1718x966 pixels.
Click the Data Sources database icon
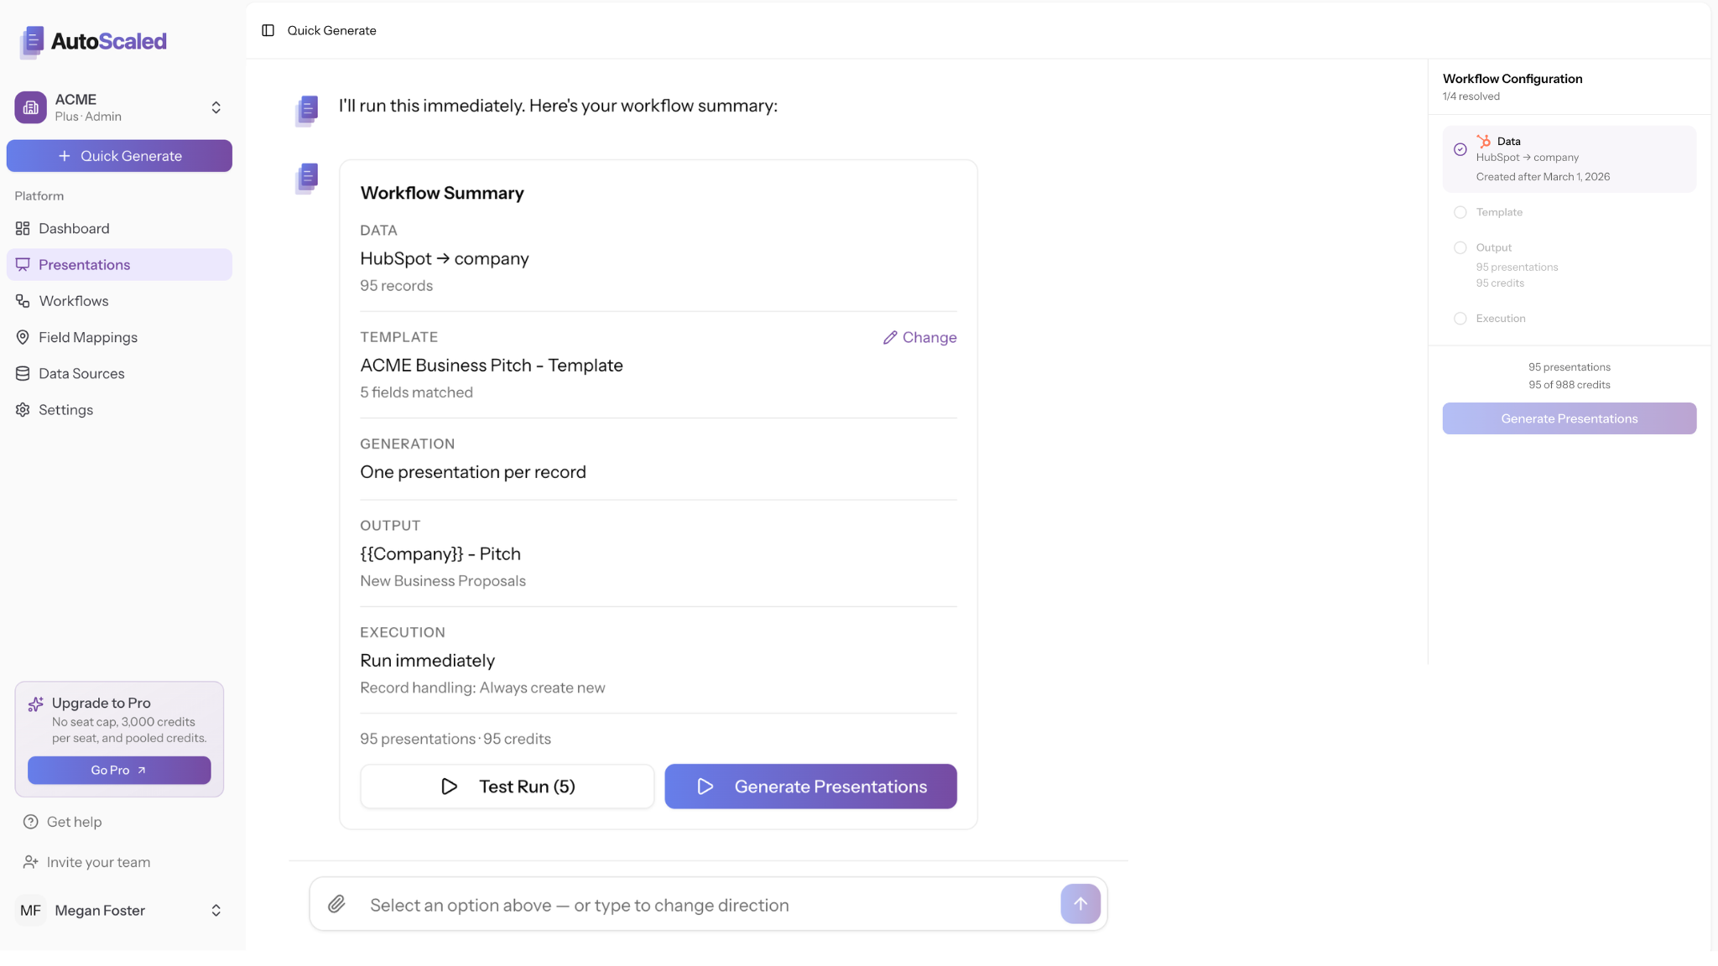pos(23,373)
